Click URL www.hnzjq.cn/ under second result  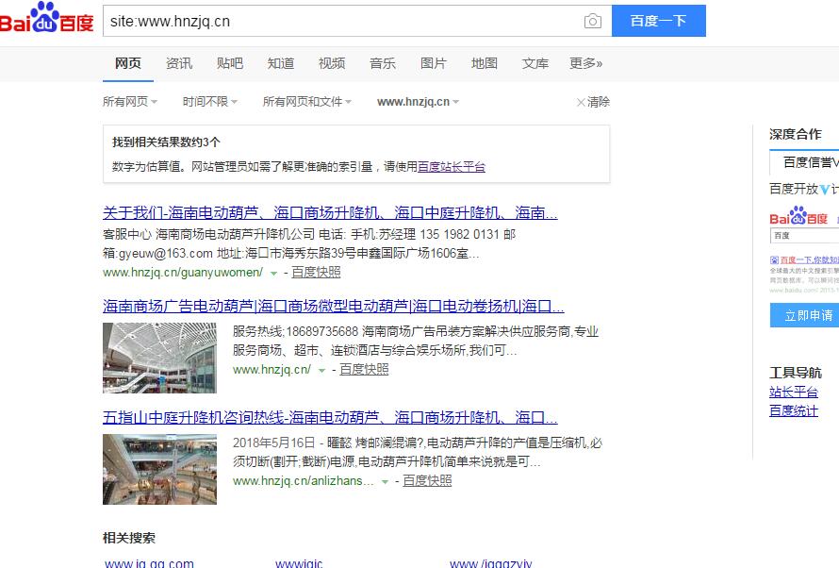click(x=271, y=369)
